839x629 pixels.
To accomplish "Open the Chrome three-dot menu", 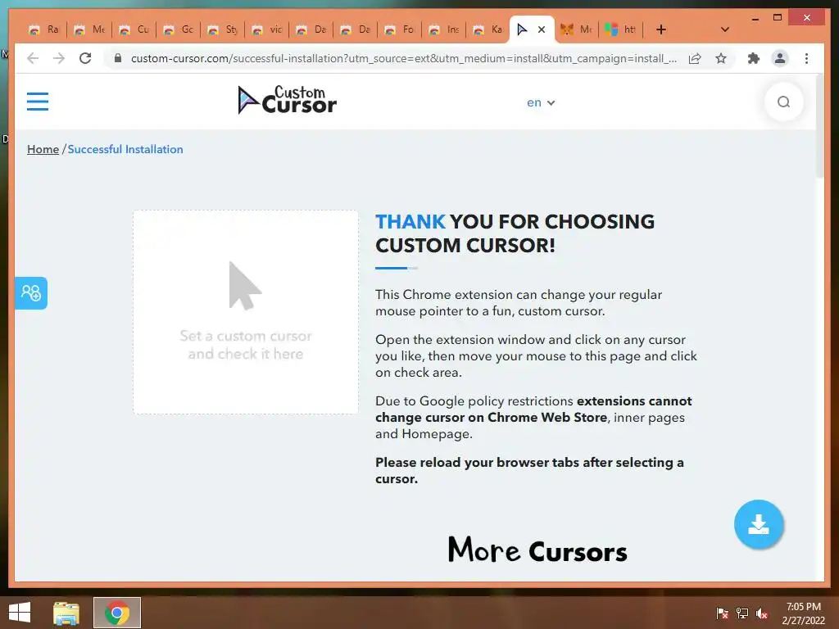I will (806, 58).
